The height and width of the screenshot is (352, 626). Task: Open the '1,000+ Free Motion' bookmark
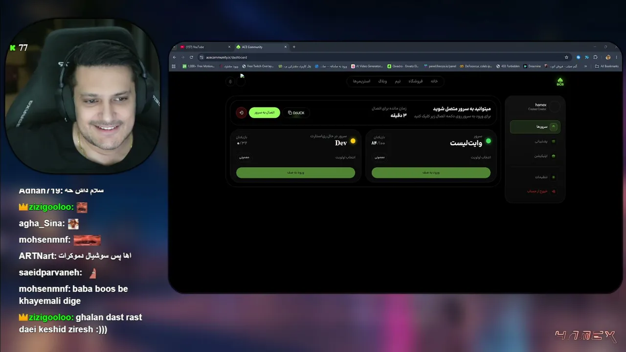pyautogui.click(x=199, y=66)
